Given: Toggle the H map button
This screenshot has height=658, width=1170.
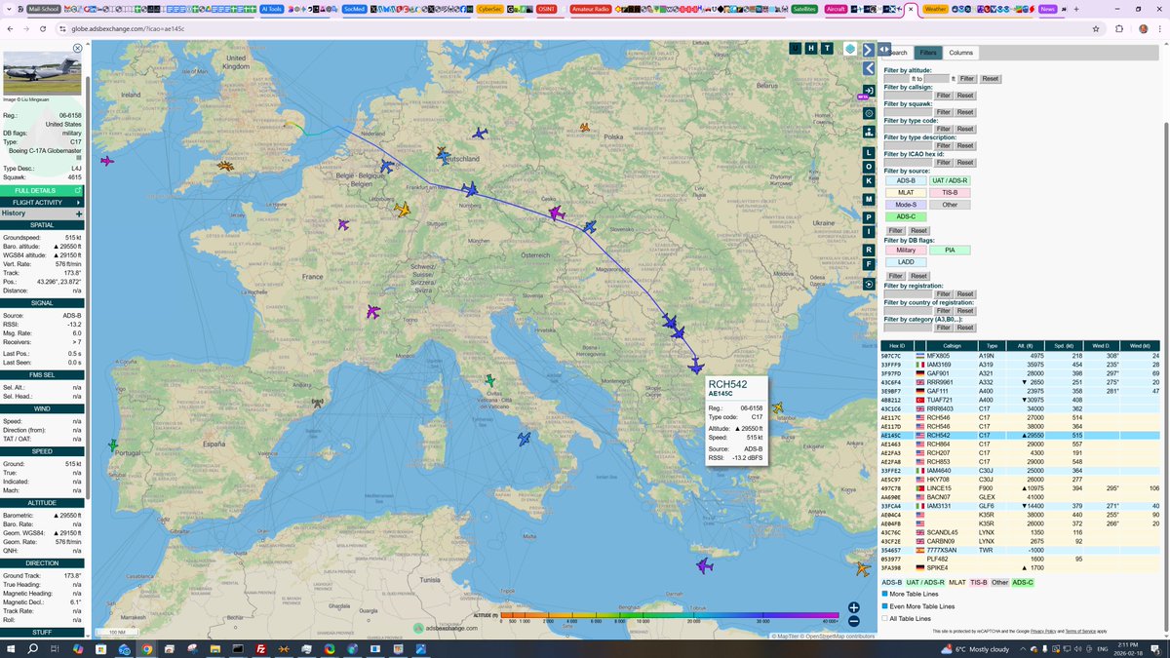Looking at the screenshot, I should pos(811,48).
